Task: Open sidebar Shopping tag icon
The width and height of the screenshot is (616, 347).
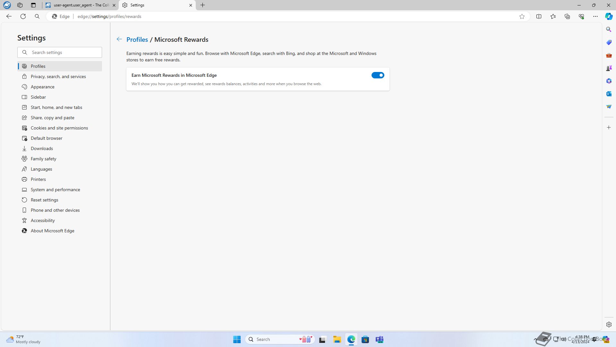Action: [x=609, y=42]
